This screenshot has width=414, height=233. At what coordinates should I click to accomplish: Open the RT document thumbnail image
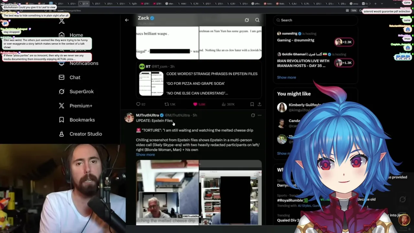[x=151, y=83]
